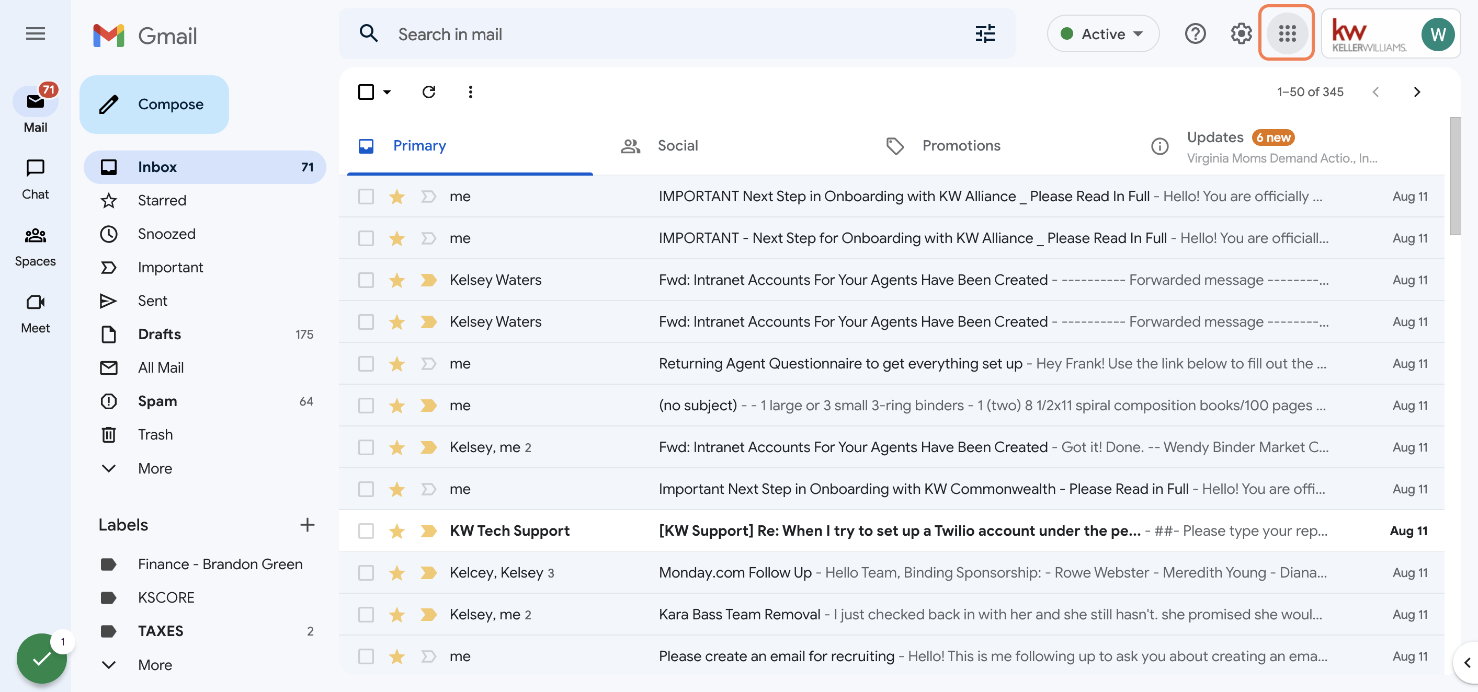Open Chat from the left rail
The height and width of the screenshot is (692, 1478).
click(36, 179)
